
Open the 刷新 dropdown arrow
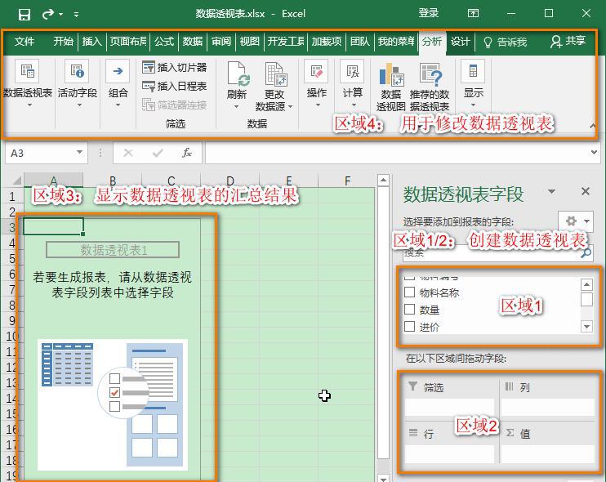pos(237,107)
